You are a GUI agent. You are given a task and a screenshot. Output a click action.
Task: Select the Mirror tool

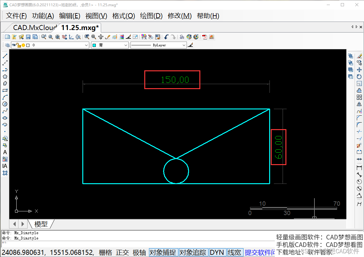(x=359, y=104)
